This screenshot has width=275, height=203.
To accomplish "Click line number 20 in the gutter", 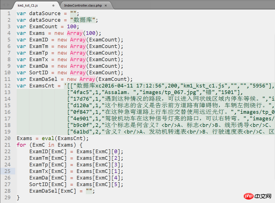I will 8,138.
